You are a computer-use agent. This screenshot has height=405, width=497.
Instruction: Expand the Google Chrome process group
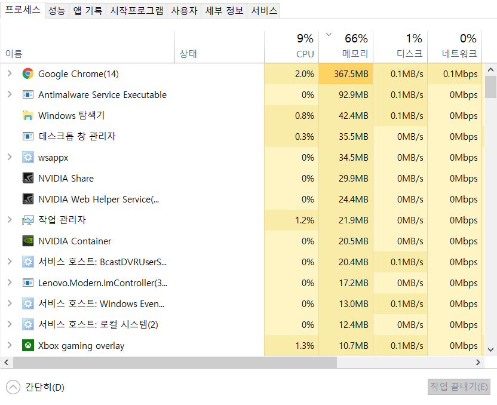point(10,73)
